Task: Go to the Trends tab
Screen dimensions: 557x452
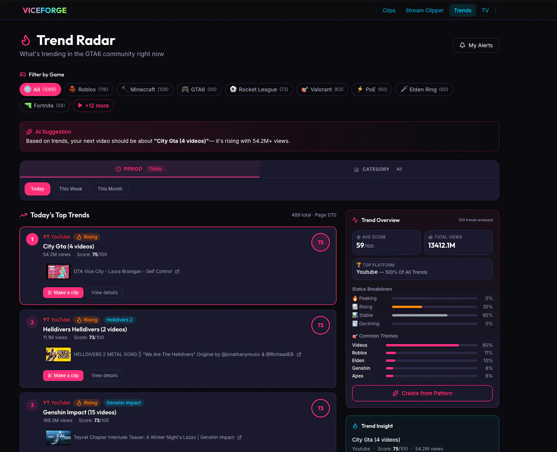Action: (462, 10)
